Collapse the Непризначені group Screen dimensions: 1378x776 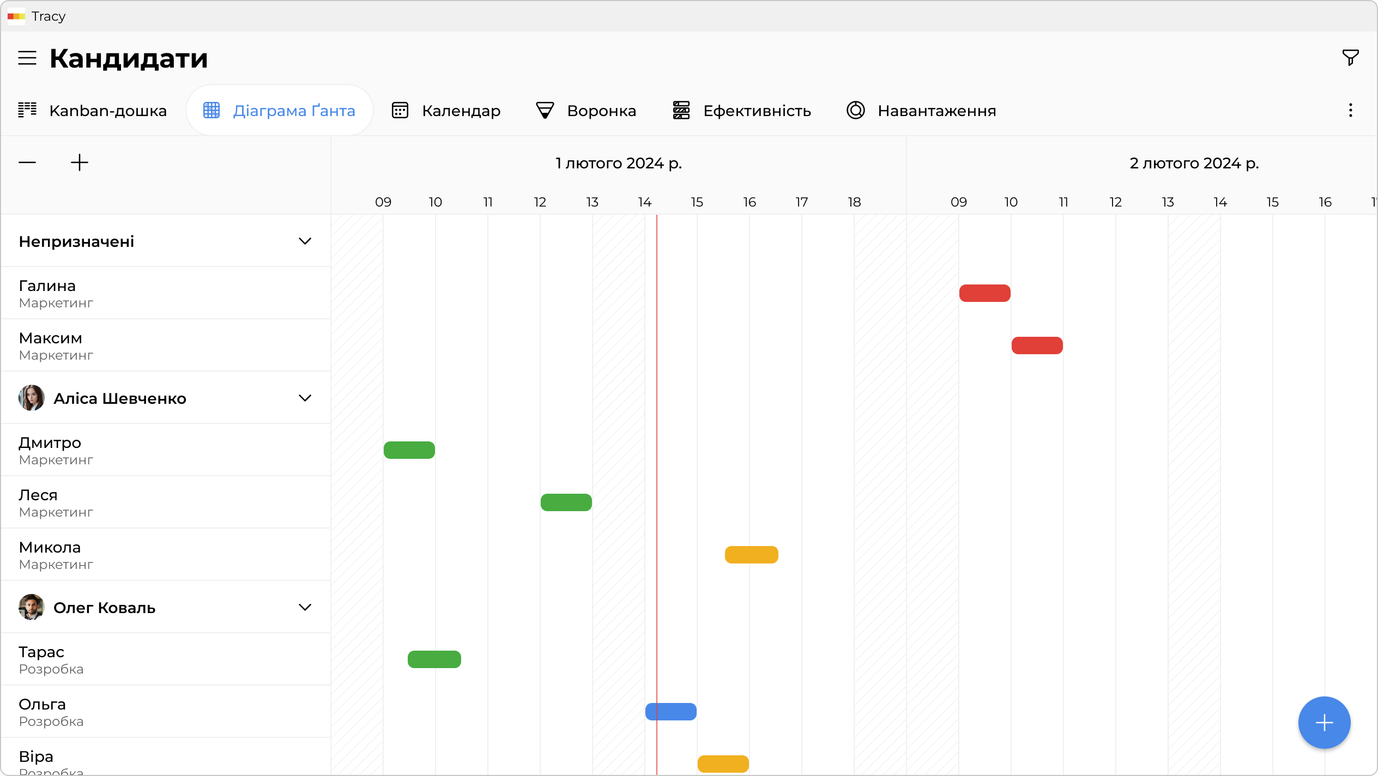click(x=305, y=241)
